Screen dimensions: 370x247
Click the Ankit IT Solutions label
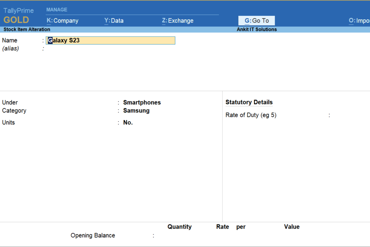[x=257, y=29]
